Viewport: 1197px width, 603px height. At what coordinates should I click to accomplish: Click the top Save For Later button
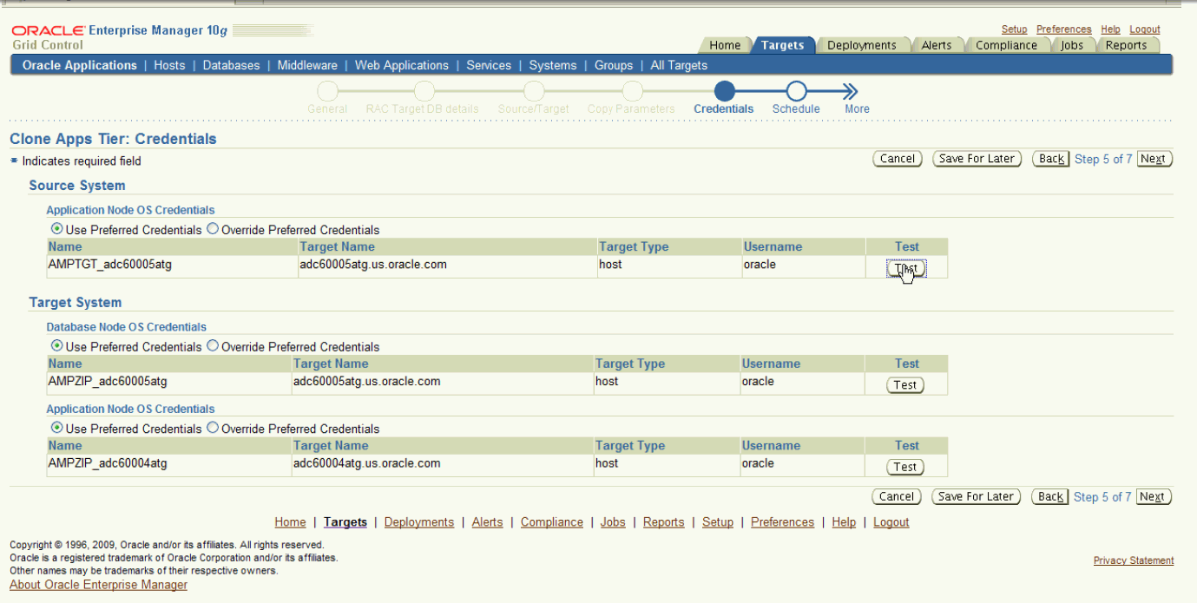tap(976, 159)
